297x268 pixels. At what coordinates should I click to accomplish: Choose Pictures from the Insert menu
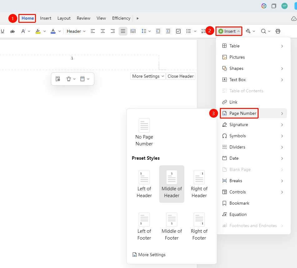(x=253, y=57)
